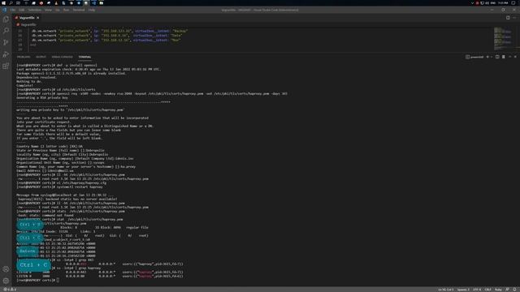Show hidden system tray icons

[472, 3]
